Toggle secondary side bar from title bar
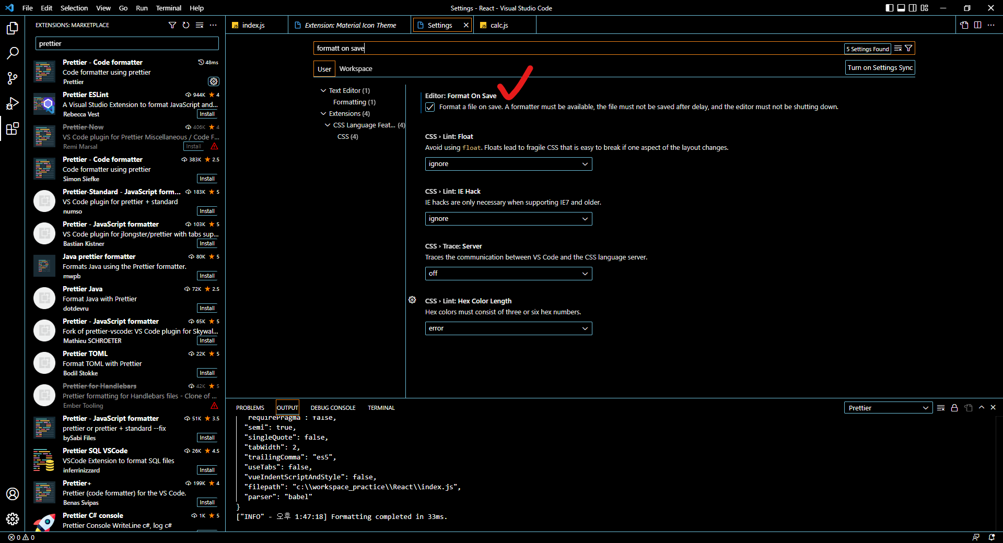The image size is (1003, 543). click(913, 8)
